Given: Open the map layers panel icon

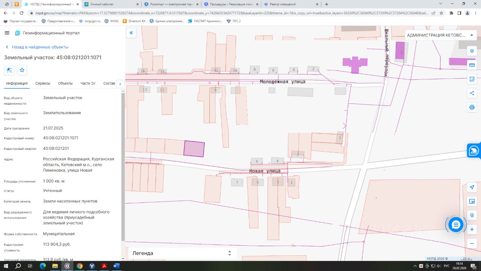Looking at the screenshot, I should tap(472, 51).
